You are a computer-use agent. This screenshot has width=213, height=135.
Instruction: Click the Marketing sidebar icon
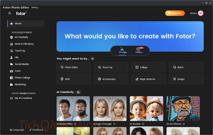[x=11, y=84]
